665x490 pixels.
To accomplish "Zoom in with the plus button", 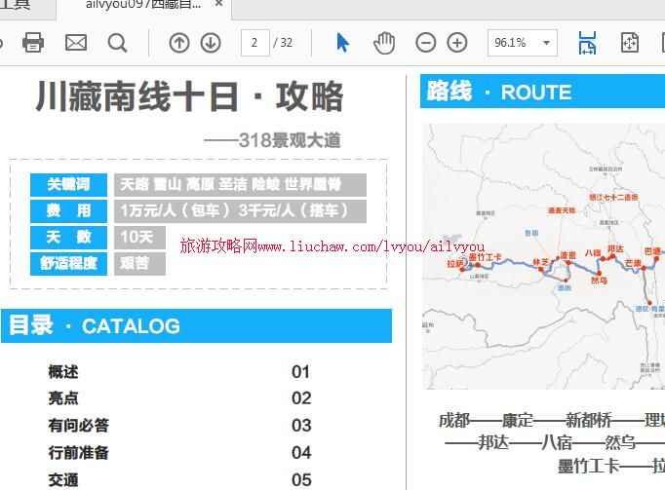I will pyautogui.click(x=457, y=43).
